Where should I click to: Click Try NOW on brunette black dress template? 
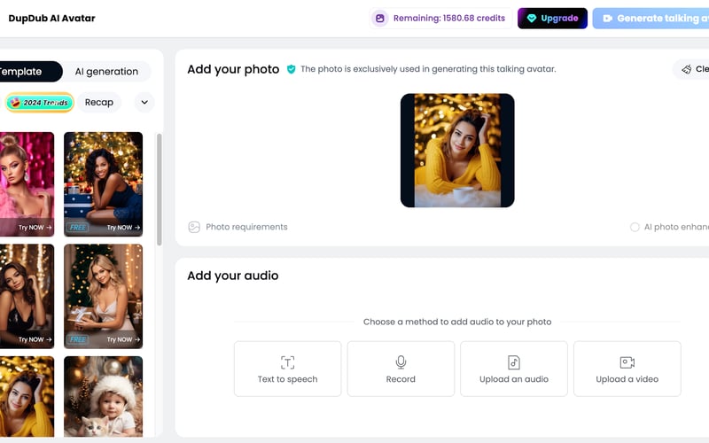pyautogui.click(x=35, y=339)
